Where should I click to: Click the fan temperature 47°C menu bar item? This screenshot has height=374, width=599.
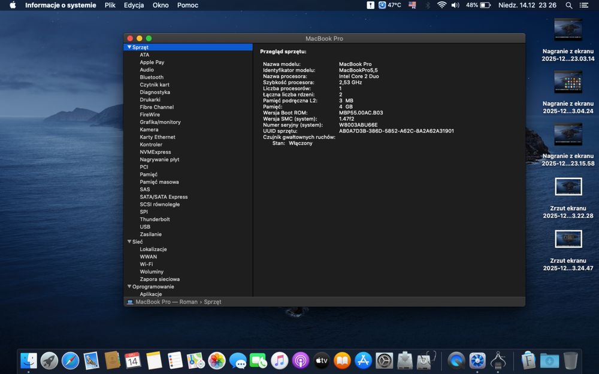coord(390,5)
